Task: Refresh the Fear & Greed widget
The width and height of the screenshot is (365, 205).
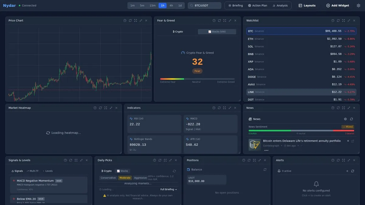Action: click(219, 21)
